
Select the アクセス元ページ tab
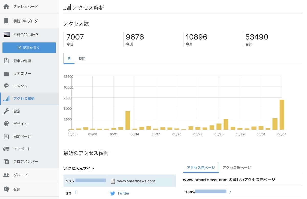201,168
